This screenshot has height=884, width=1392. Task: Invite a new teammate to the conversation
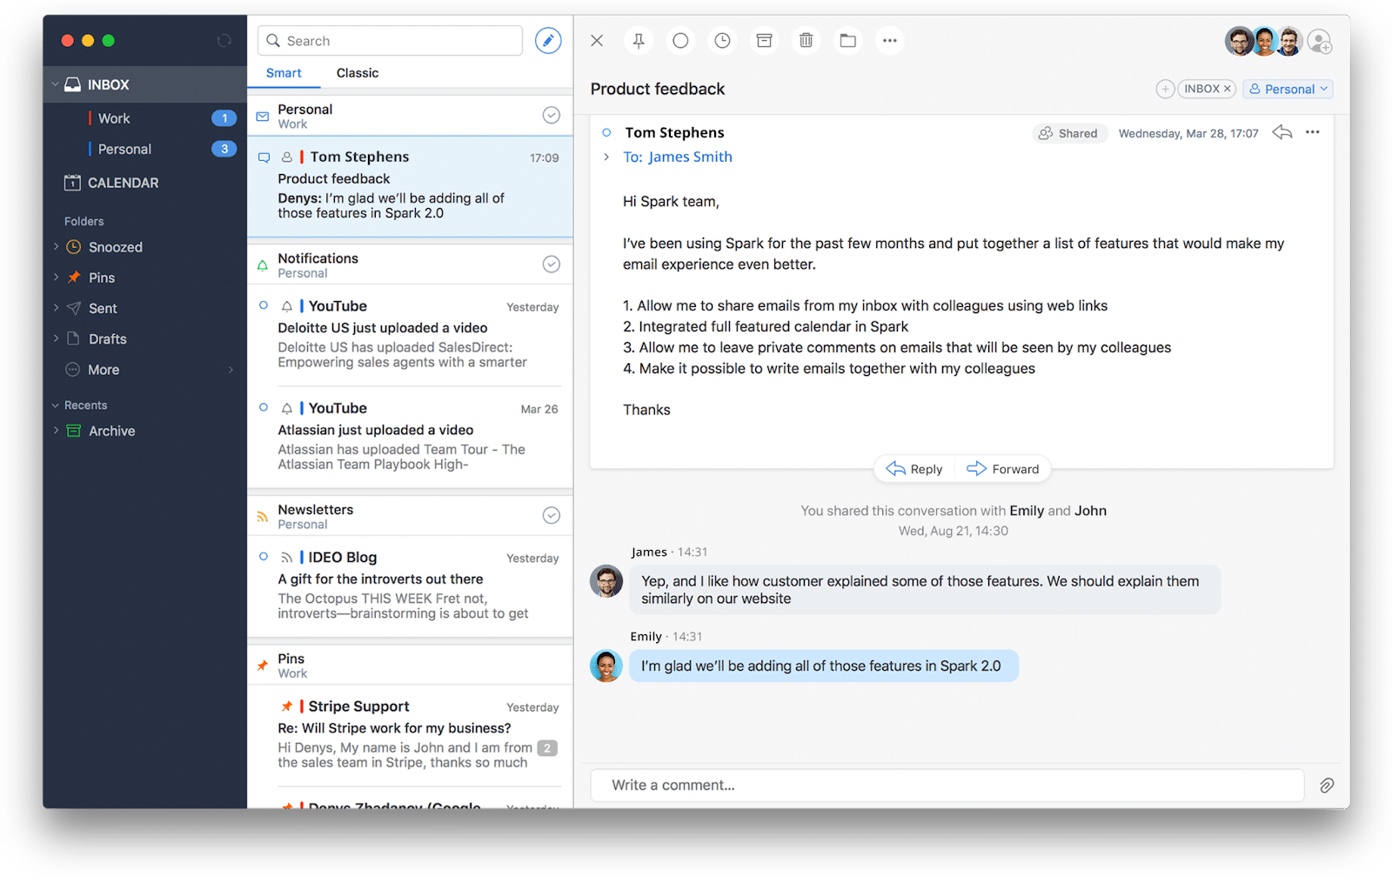pyautogui.click(x=1321, y=41)
